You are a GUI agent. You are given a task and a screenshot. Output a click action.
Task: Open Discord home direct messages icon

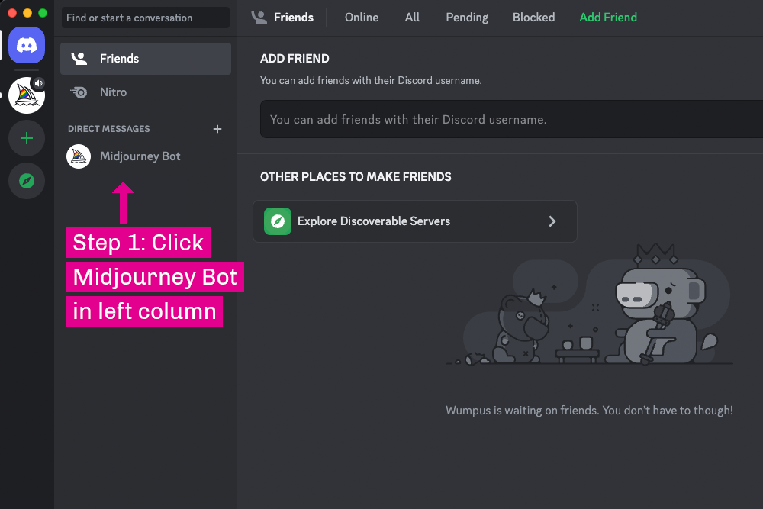click(x=27, y=45)
